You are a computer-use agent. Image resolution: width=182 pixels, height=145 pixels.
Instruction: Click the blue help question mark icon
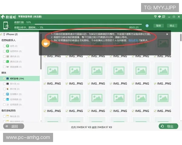coord(147,26)
